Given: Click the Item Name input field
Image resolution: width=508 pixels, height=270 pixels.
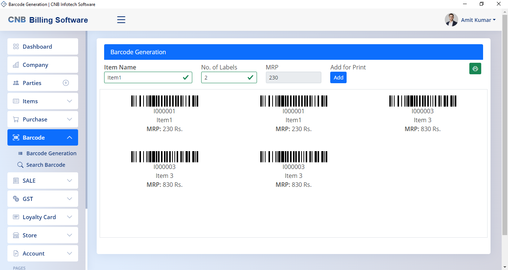Looking at the screenshot, I should (148, 78).
